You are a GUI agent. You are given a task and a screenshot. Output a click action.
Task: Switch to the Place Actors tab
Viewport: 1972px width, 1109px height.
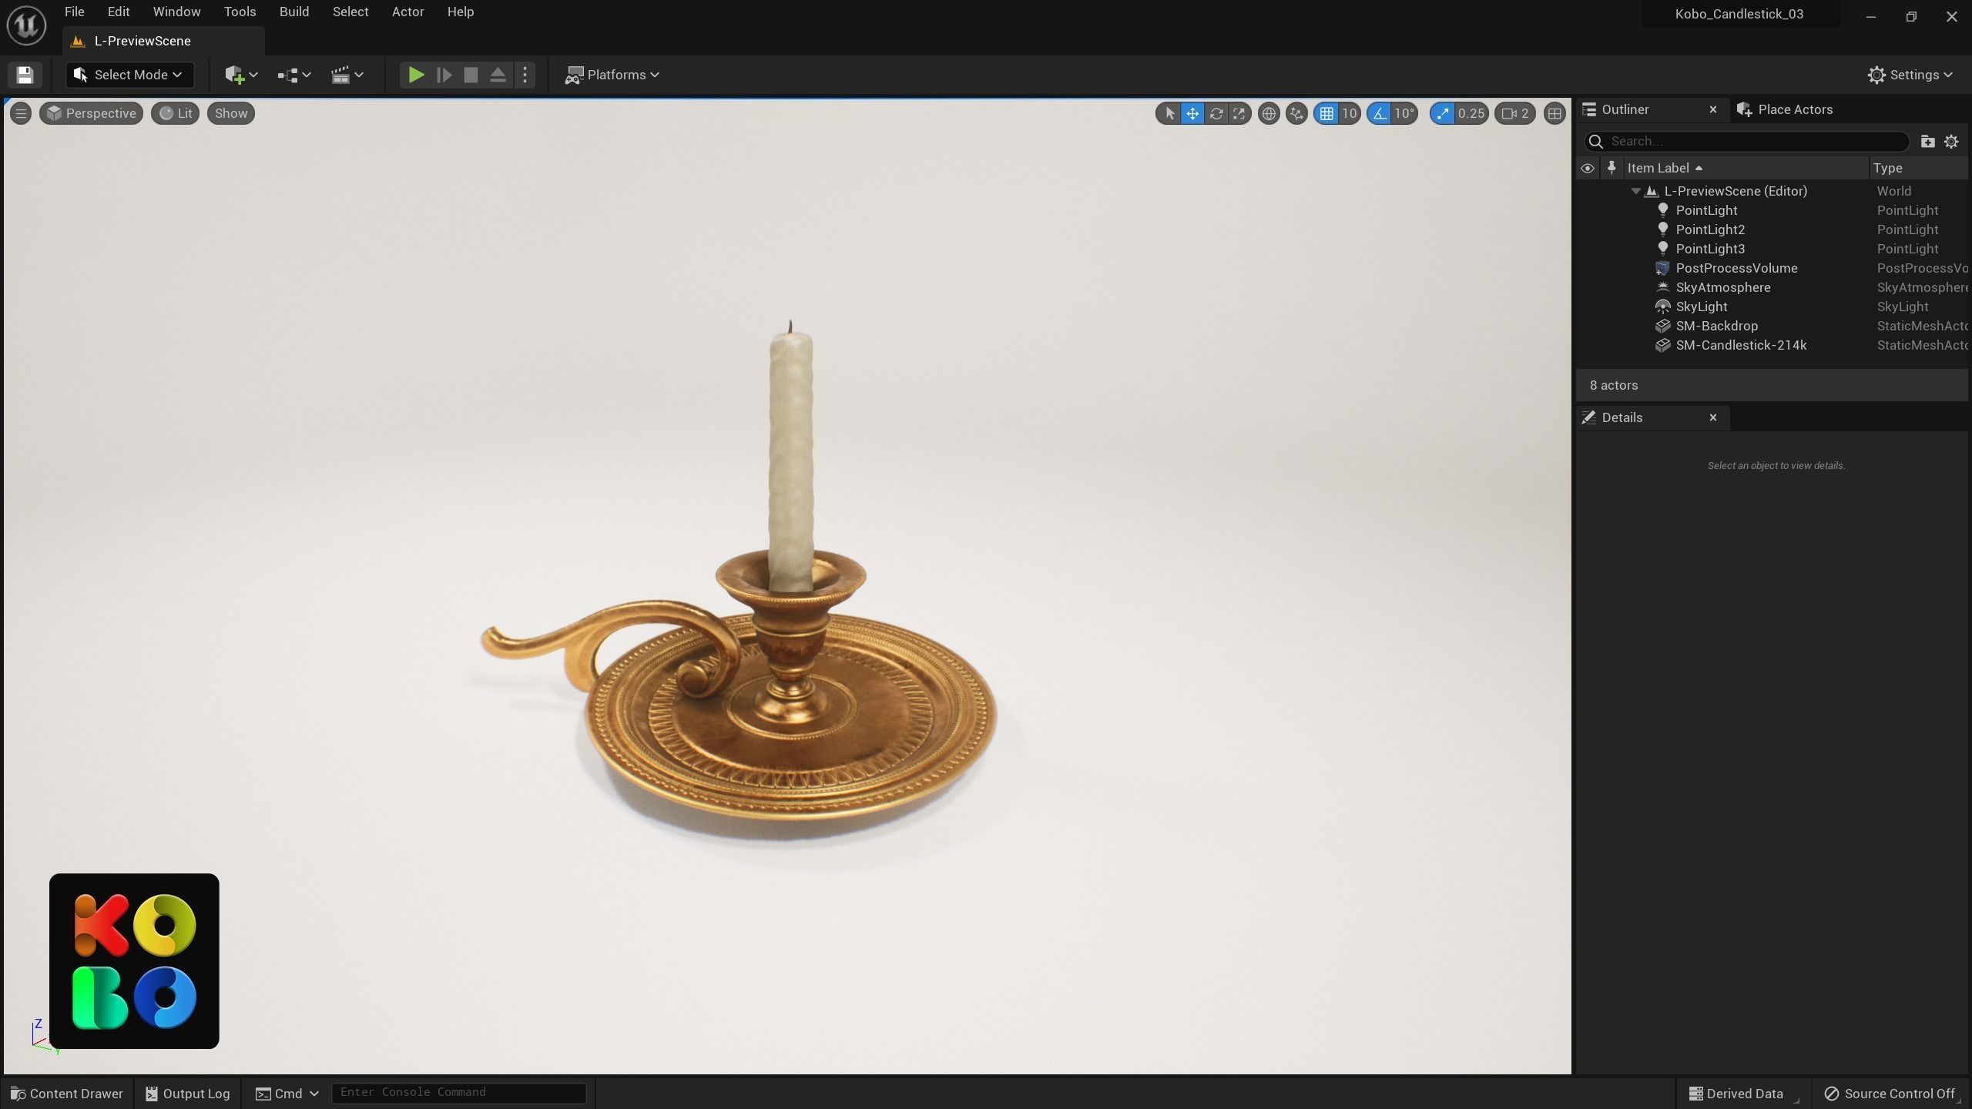coord(1785,109)
